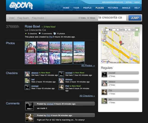Open delance's avatar in 'is Here Now' checkin

point(27,74)
